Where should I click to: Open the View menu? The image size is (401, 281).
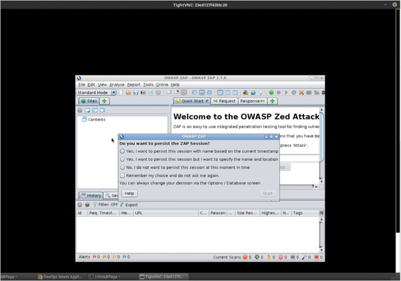coord(102,85)
